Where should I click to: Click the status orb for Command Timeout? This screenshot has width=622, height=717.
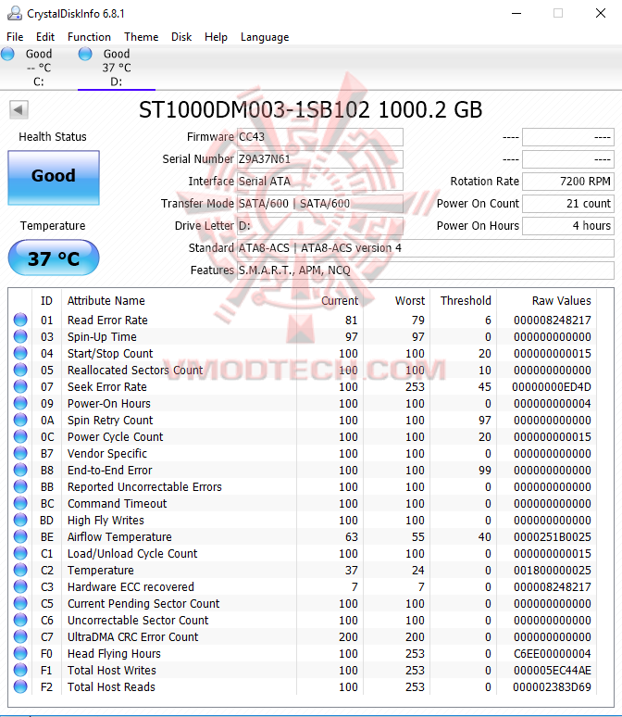(20, 503)
